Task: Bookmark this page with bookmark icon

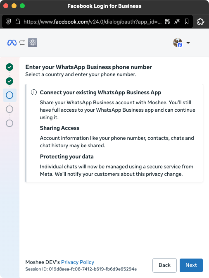Action: point(187,22)
